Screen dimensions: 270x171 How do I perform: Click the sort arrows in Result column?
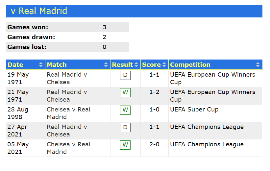click(136, 65)
